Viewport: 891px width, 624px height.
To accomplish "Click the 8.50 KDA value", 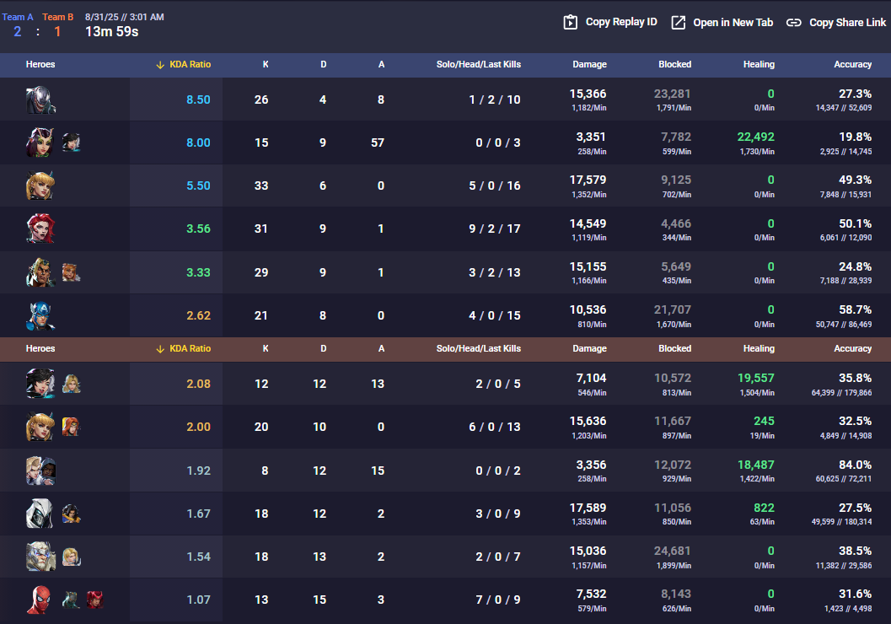I will (198, 100).
